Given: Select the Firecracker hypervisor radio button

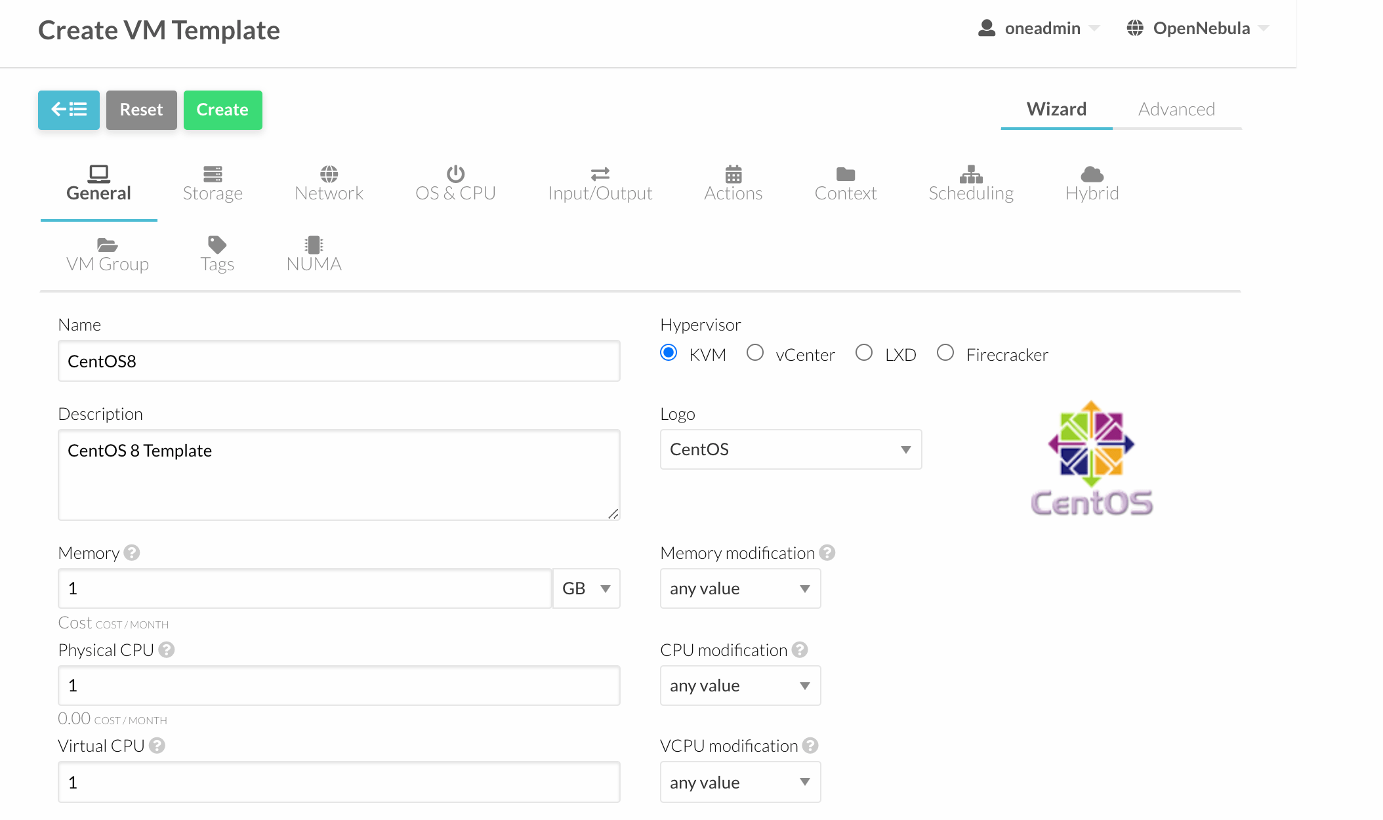Looking at the screenshot, I should [945, 353].
